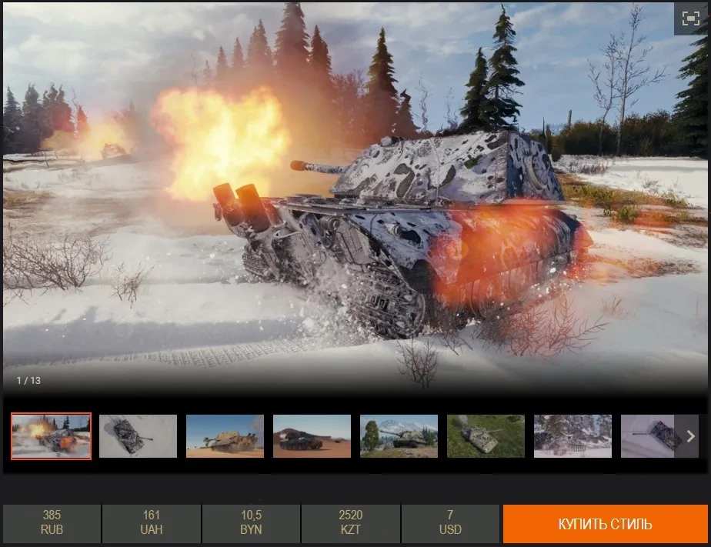The height and width of the screenshot is (547, 711).
Task: Select sixth thumbnail with tank on green grass
Action: pyautogui.click(x=486, y=436)
